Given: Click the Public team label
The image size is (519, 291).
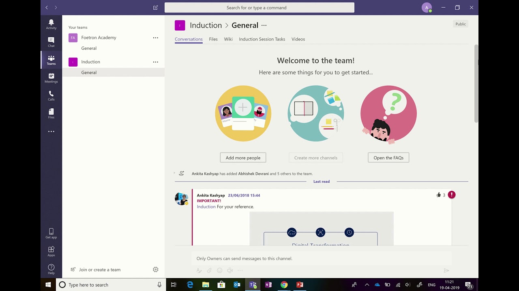Looking at the screenshot, I should pyautogui.click(x=461, y=24).
